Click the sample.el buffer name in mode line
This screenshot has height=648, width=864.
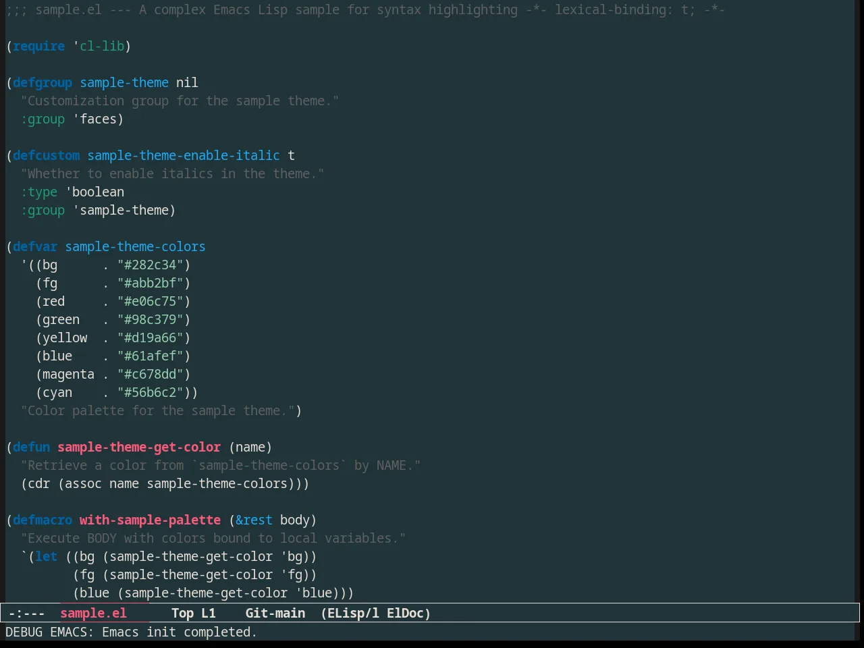(x=93, y=613)
